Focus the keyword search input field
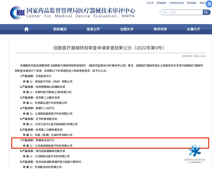Image resolution: width=212 pixels, height=170 pixels. [x=181, y=12]
